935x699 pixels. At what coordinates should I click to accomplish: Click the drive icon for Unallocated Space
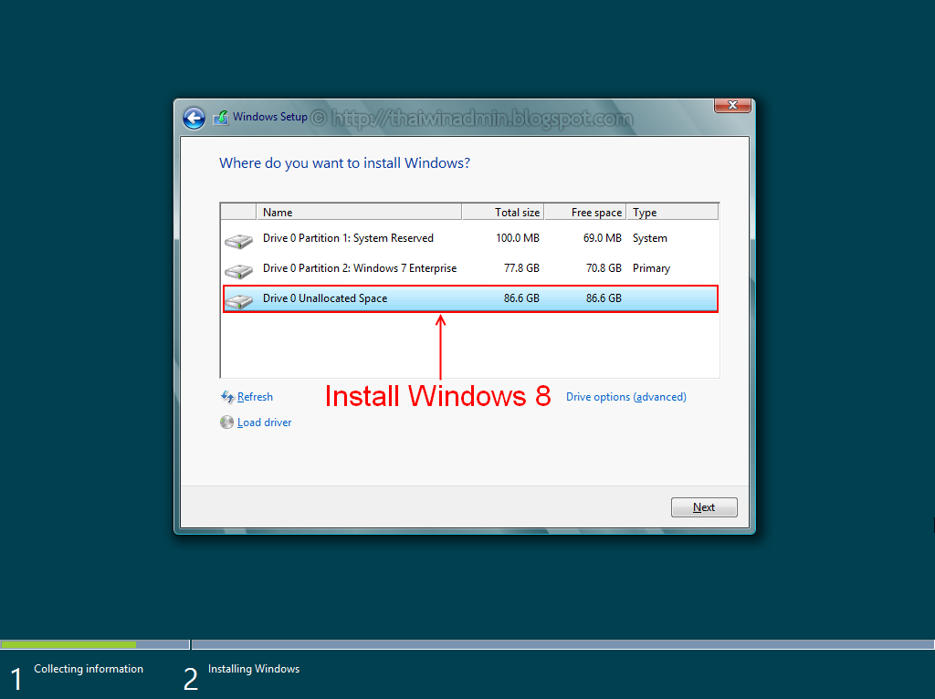(x=239, y=301)
